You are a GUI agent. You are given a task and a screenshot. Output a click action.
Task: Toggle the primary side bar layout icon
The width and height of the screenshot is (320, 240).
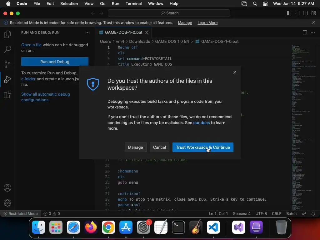click(289, 13)
